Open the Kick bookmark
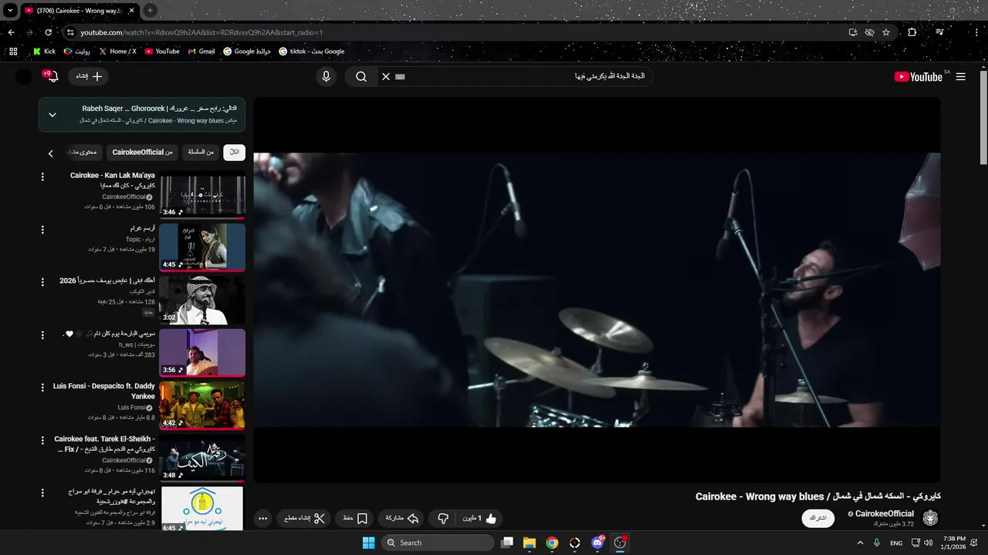 click(44, 52)
